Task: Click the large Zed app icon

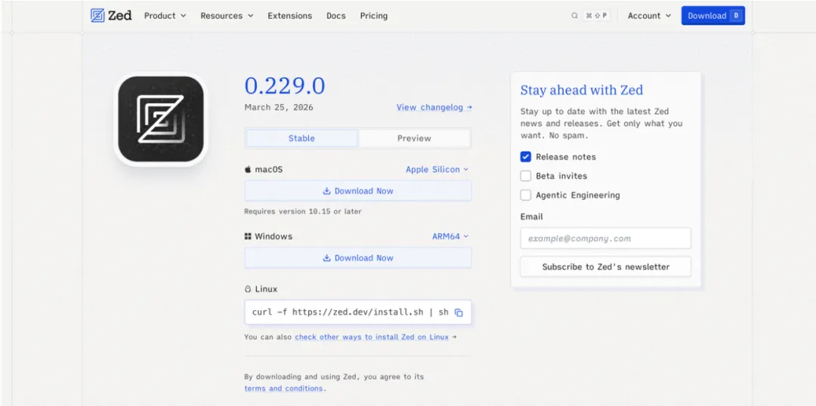Action: 161,119
